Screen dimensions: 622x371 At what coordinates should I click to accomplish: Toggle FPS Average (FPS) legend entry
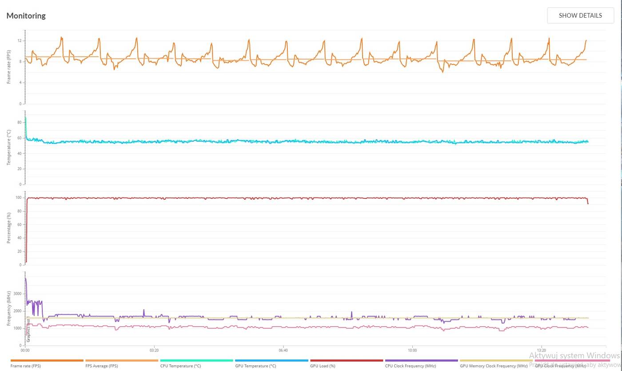102,366
